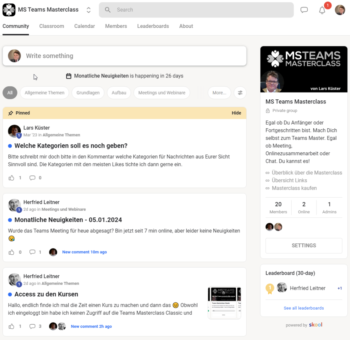Open the Überblick über die Masterclass link
The image size is (350, 340).
[307, 173]
